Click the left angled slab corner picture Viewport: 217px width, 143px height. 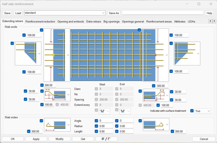point(28,53)
